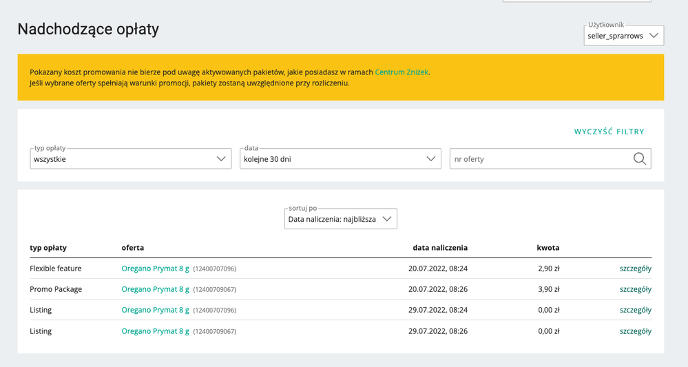Click the 'kwota' column header

point(548,248)
